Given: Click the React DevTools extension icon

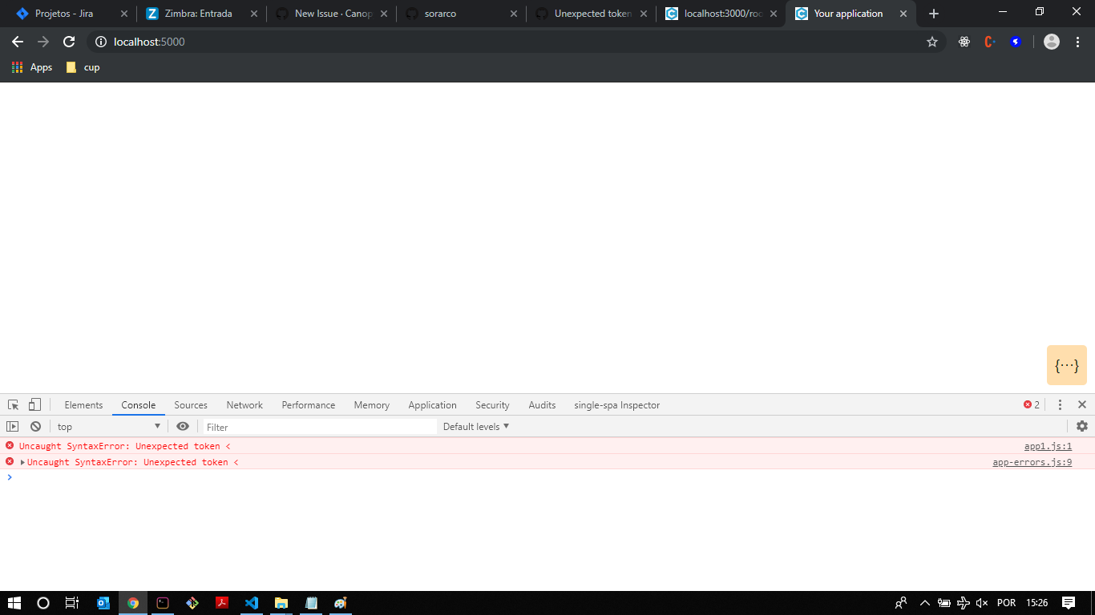Looking at the screenshot, I should point(964,41).
